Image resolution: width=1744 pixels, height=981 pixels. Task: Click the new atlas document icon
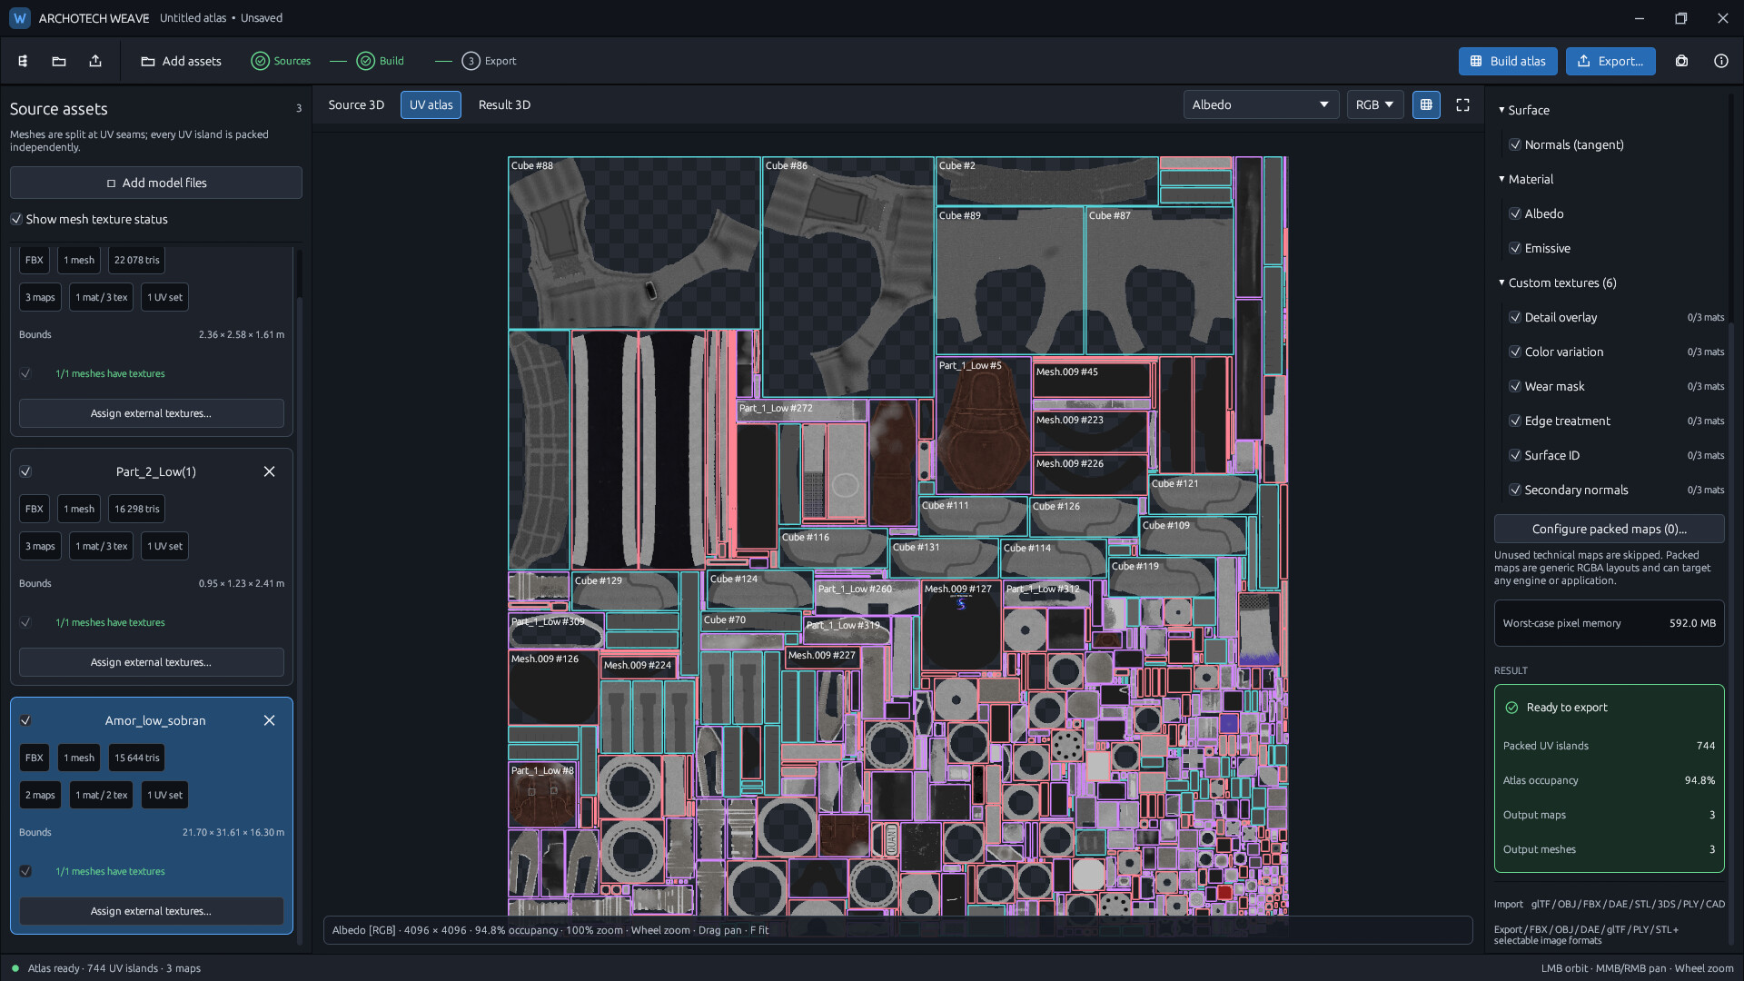click(x=23, y=61)
